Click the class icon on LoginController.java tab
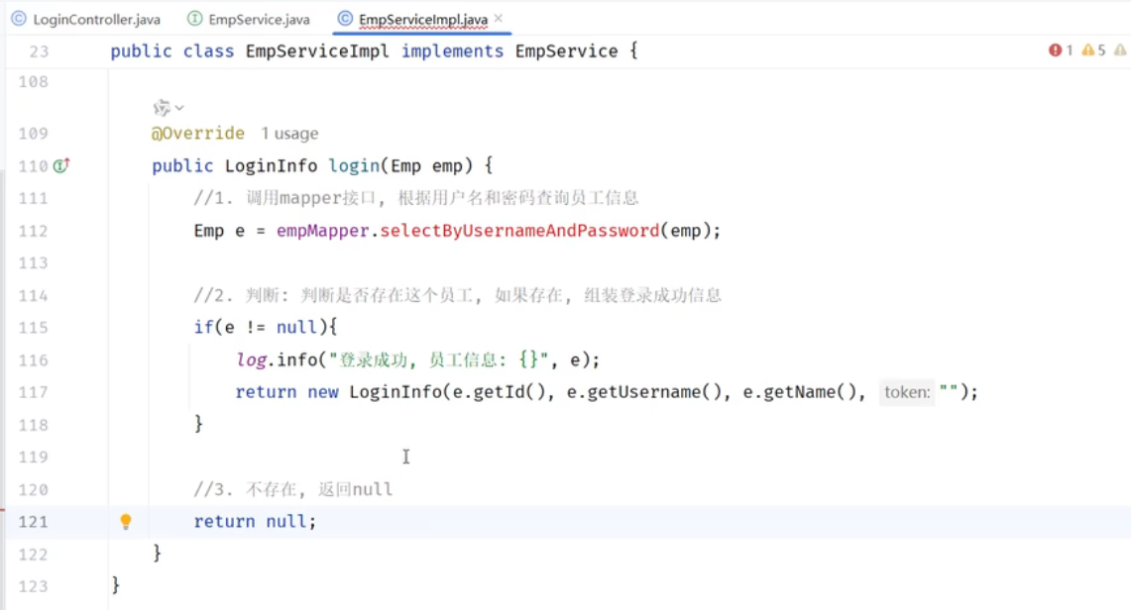Screen dimensions: 1131x610 click(19, 19)
